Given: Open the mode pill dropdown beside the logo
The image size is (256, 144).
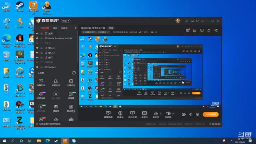Looking at the screenshot, I should click(x=66, y=21).
